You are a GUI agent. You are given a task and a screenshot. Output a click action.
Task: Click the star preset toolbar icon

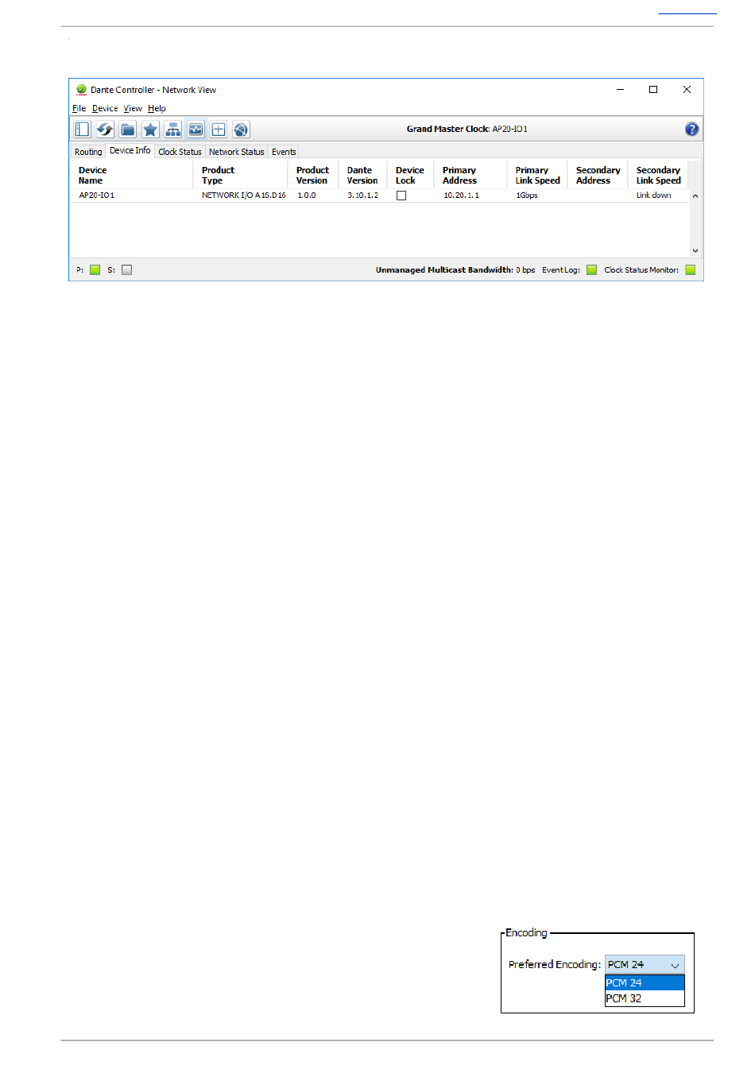[x=150, y=129]
